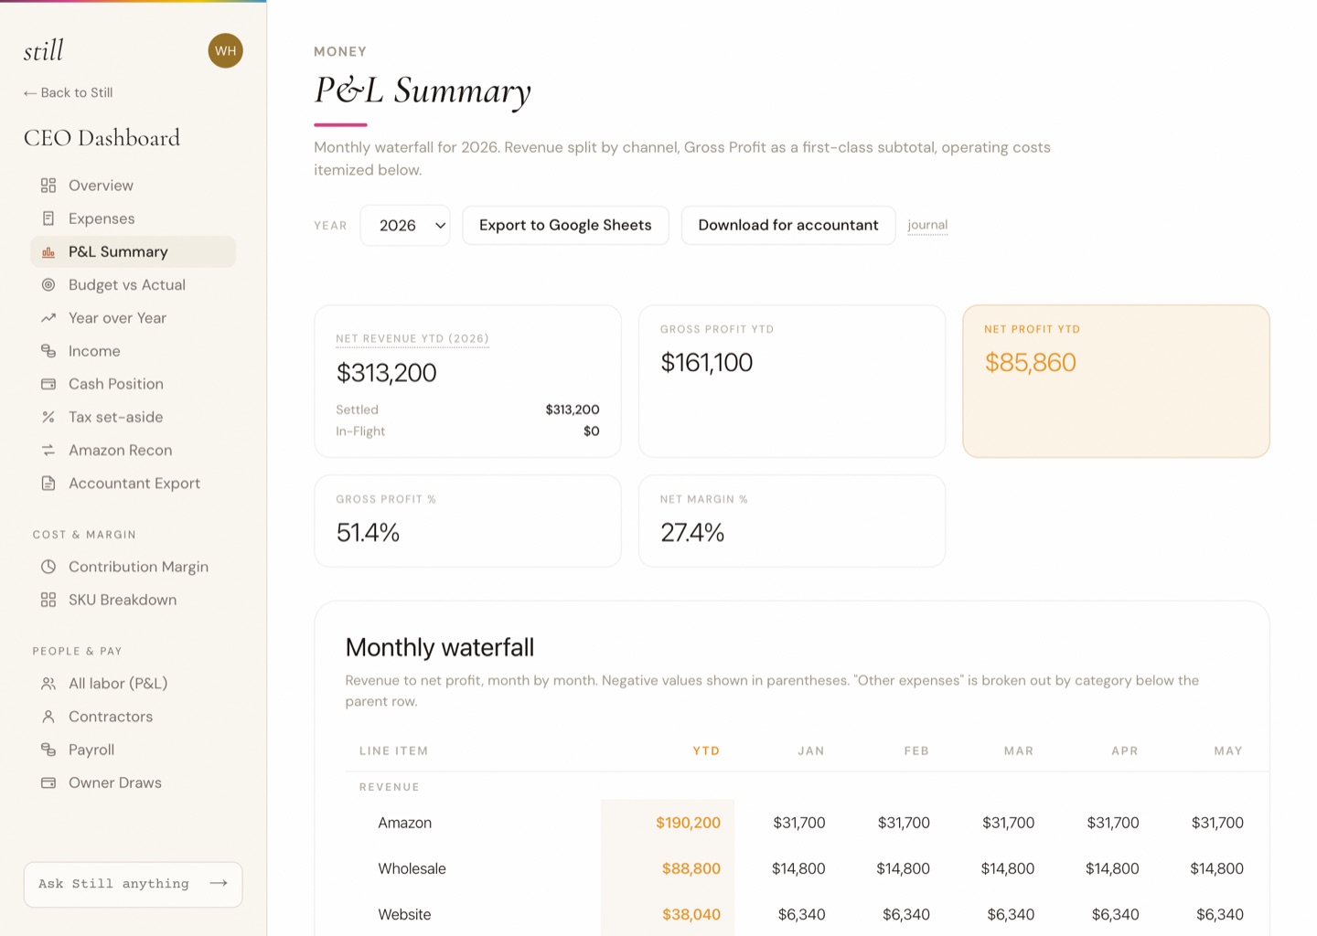Open Contribution Margin page
The image size is (1317, 936).
133,567
